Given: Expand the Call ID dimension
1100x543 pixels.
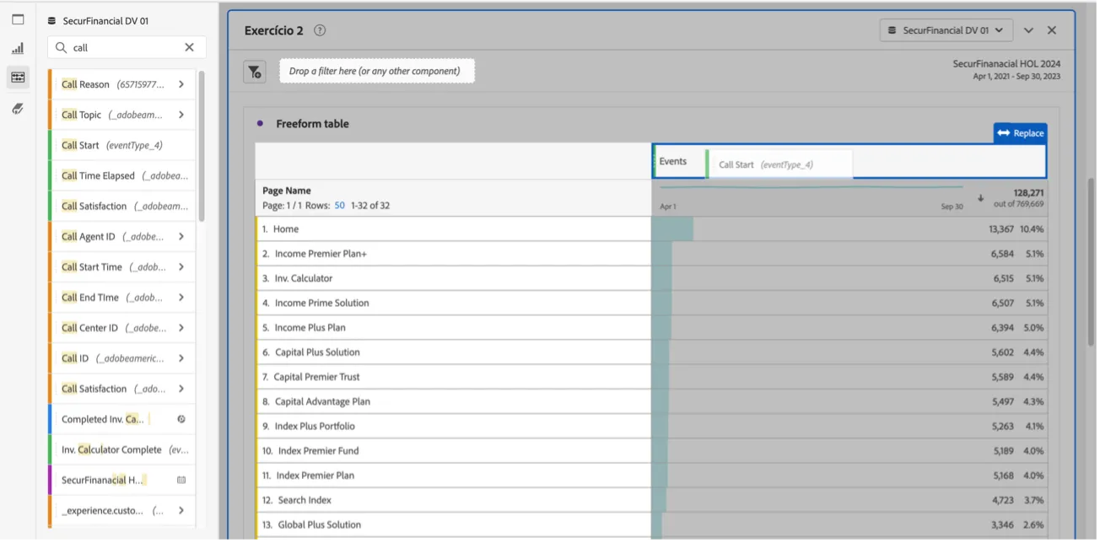Looking at the screenshot, I should click(181, 358).
